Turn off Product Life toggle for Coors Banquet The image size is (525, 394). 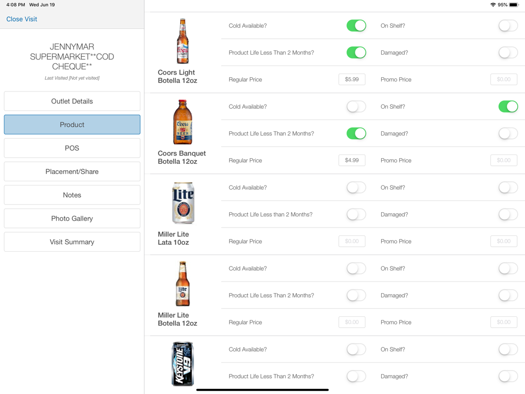click(x=356, y=133)
